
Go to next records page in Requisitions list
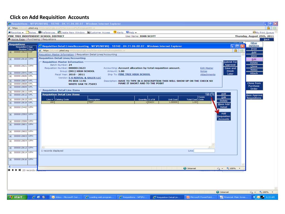pyautogui.click(x=16, y=170)
